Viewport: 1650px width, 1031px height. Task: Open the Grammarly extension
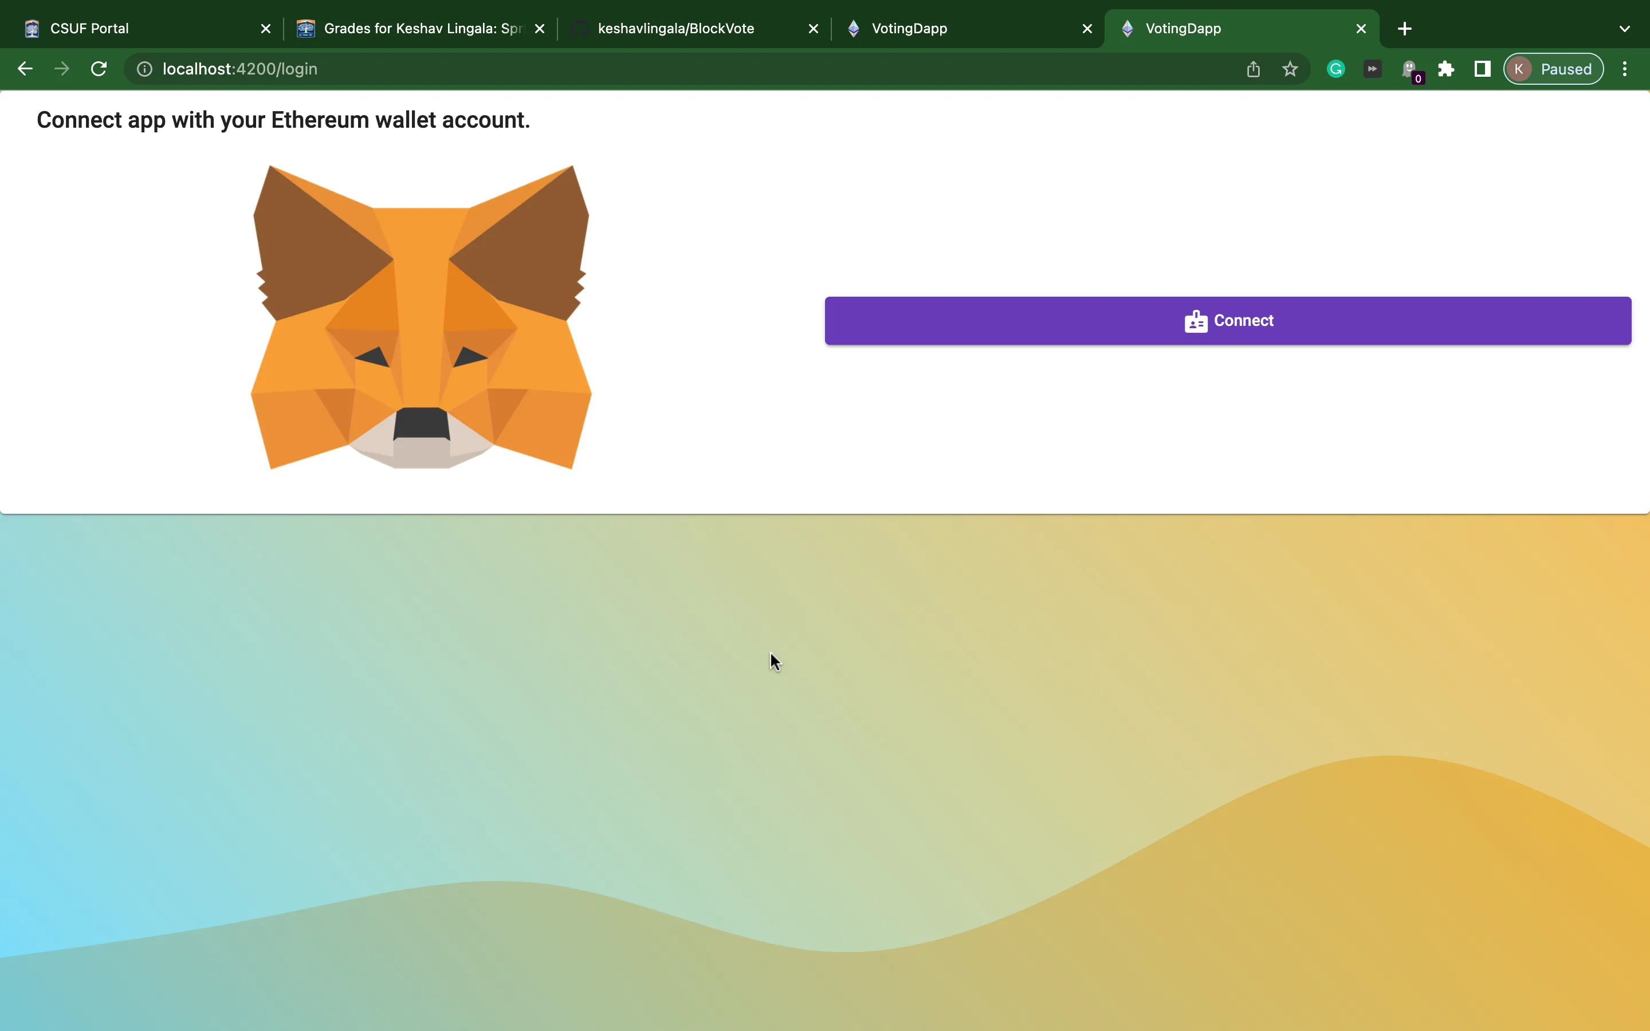(x=1335, y=69)
